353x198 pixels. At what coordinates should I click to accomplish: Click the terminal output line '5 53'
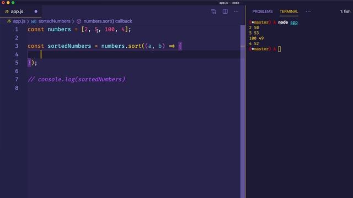pyautogui.click(x=254, y=33)
